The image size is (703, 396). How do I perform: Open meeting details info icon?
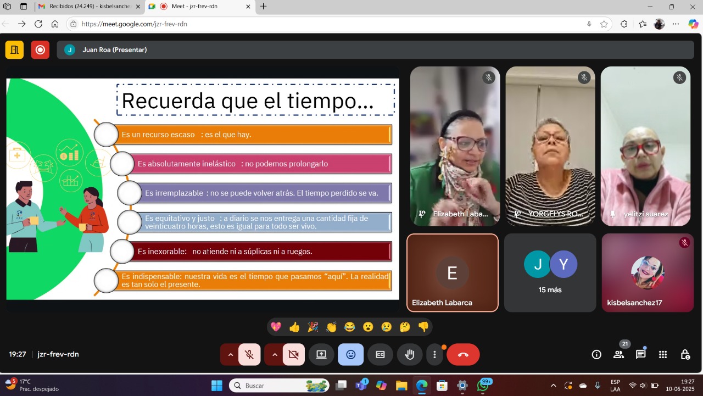pyautogui.click(x=596, y=355)
